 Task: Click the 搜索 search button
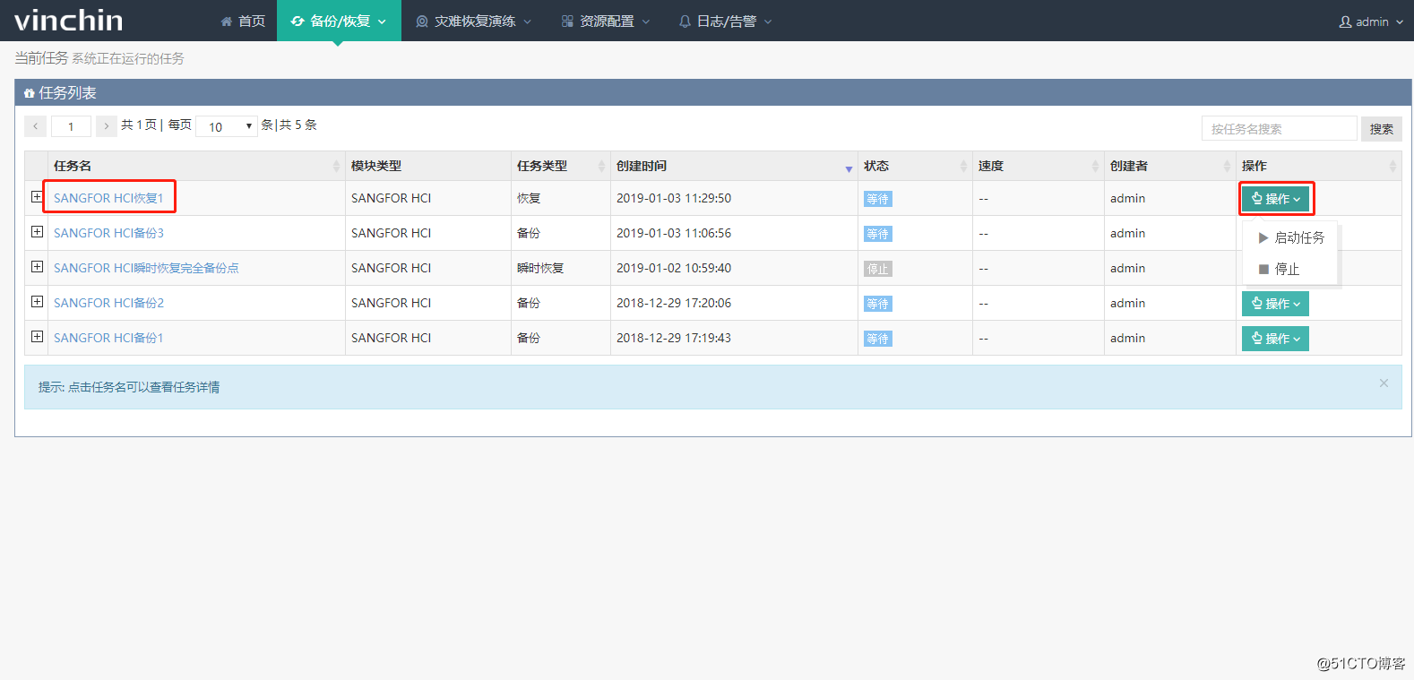coord(1381,128)
